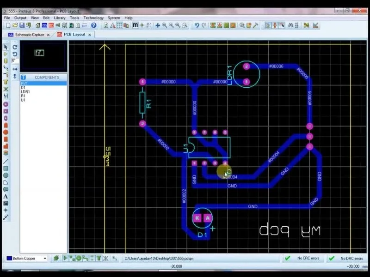Image resolution: width=370 pixels, height=277 pixels.
Task: Click the Design Rule Manager icon
Action: 315,25
